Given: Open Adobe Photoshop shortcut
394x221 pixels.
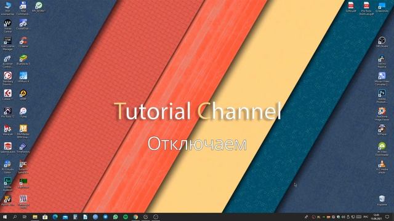Looking at the screenshot, I should coord(382,96).
